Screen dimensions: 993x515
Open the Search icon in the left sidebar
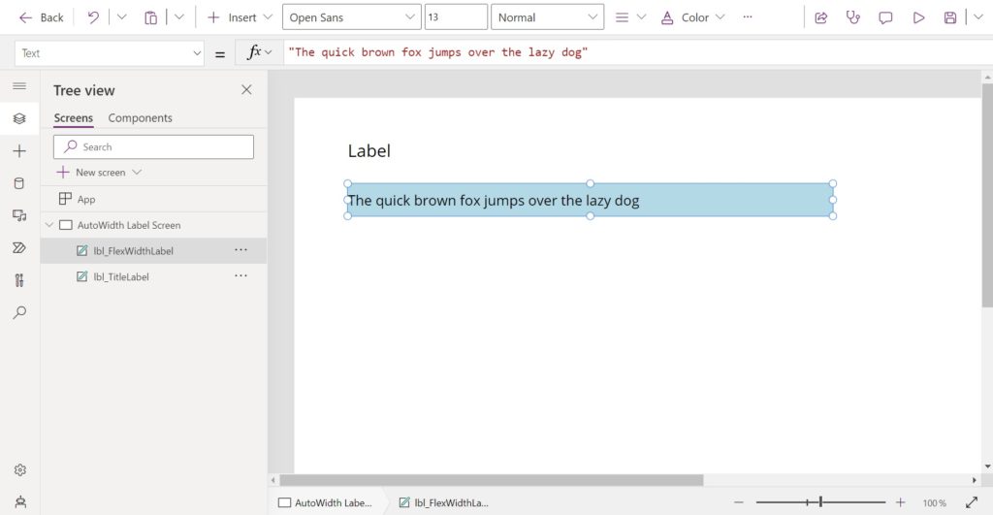(x=19, y=312)
